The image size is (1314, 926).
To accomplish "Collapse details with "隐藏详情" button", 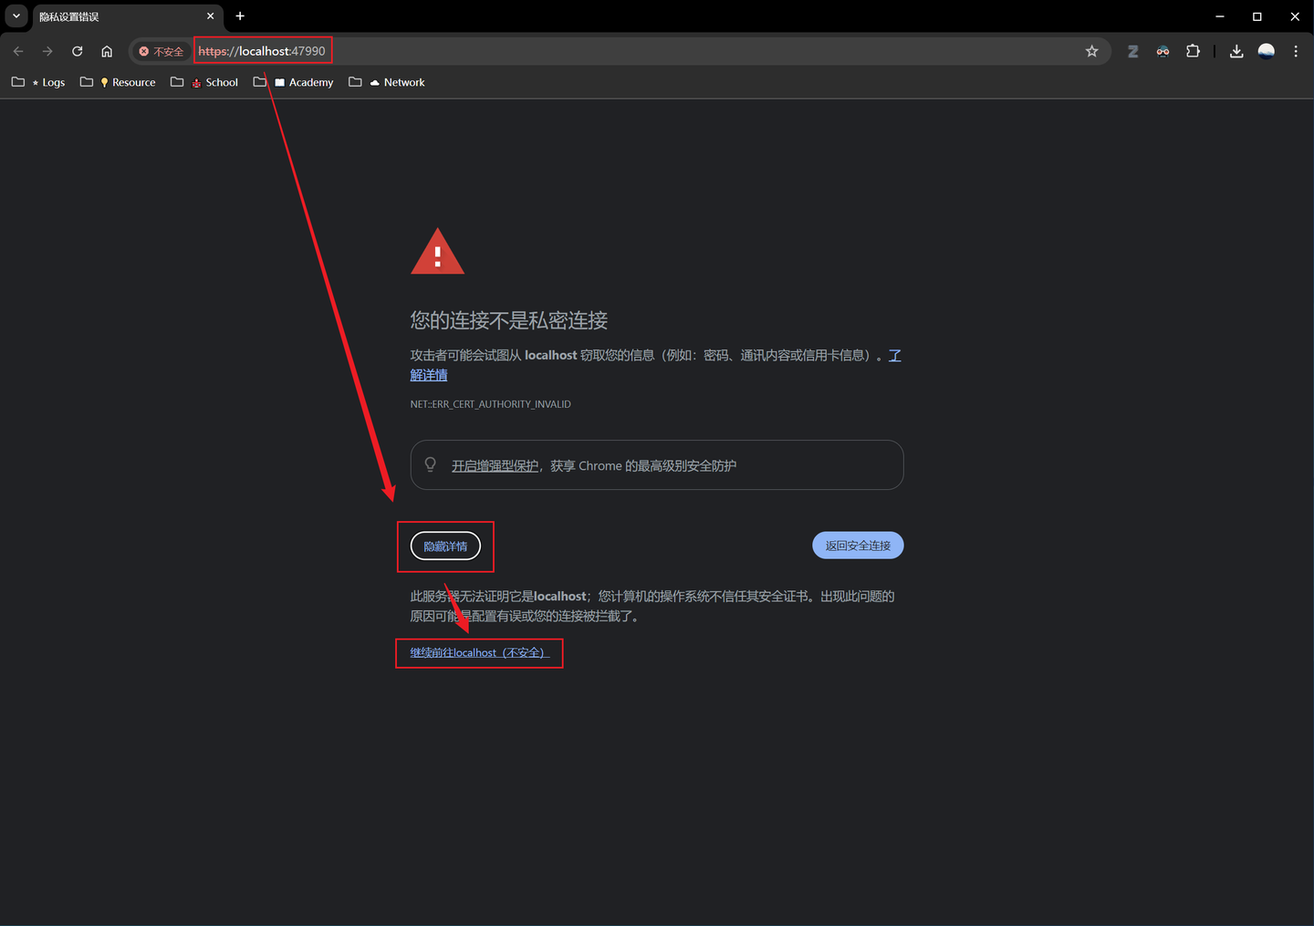I will 445,546.
